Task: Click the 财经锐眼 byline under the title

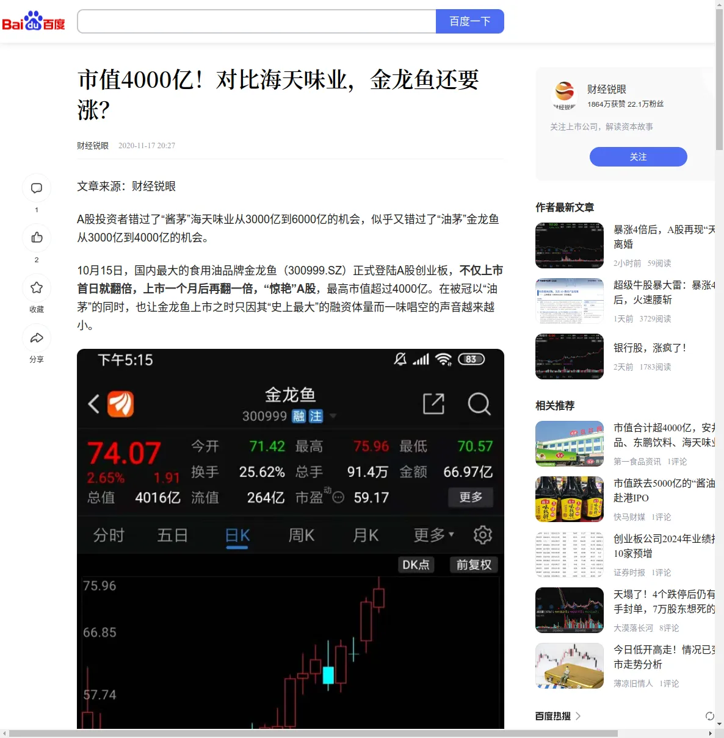Action: (x=93, y=146)
